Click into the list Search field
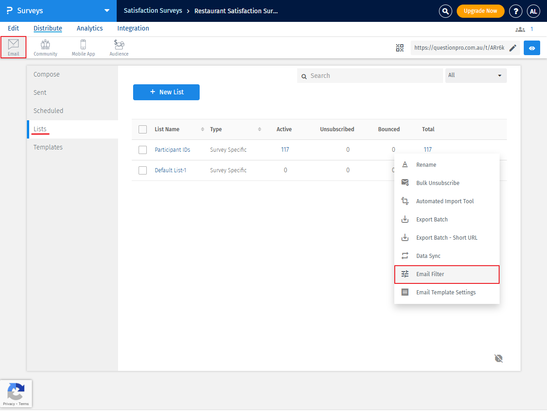Screen dimensions: 547x416 coord(374,76)
